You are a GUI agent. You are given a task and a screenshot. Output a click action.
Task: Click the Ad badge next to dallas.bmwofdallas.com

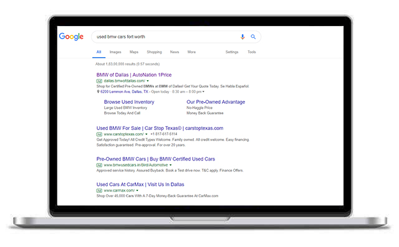click(x=99, y=81)
